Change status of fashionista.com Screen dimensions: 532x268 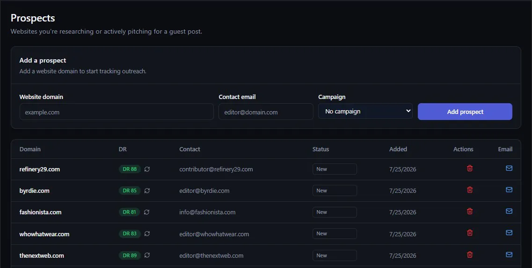tap(335, 212)
